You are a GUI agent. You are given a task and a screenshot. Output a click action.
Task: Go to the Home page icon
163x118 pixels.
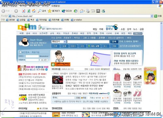pos(34,11)
